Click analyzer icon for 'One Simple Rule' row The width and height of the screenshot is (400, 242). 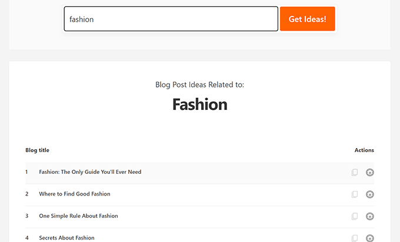coord(369,216)
